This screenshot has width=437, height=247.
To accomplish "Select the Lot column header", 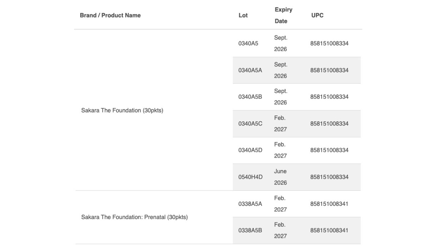I will click(243, 15).
